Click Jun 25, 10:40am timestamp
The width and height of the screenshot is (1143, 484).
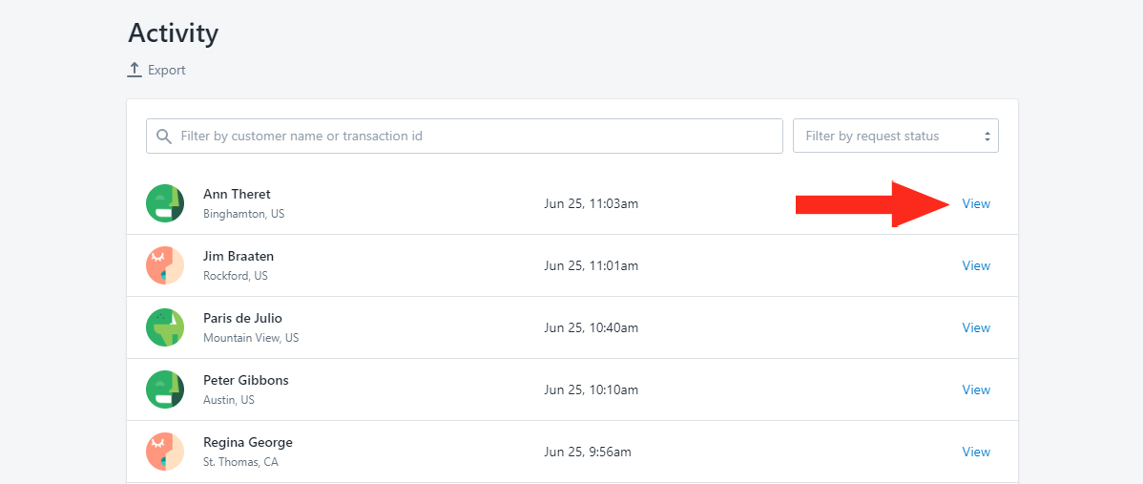(x=592, y=328)
